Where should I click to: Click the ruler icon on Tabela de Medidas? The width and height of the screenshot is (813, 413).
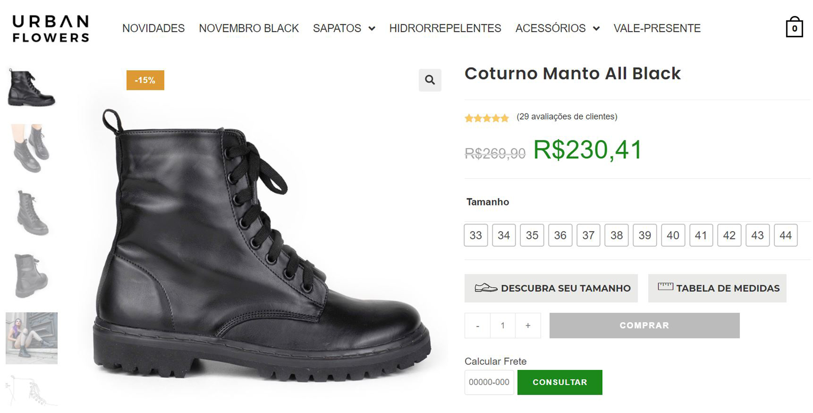[665, 287]
